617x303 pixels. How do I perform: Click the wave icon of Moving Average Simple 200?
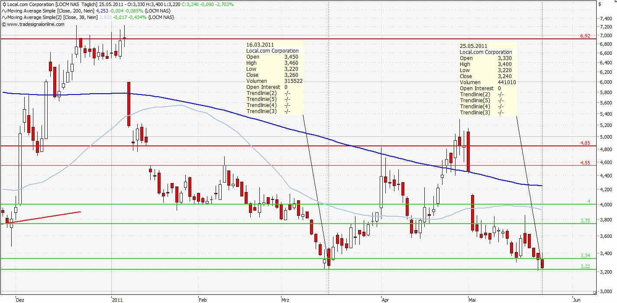pos(4,11)
